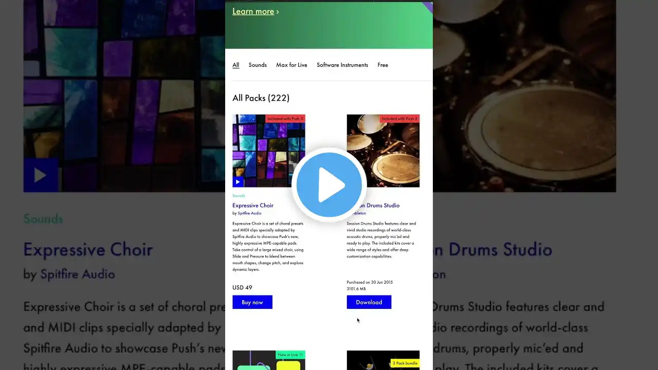
Task: Click the USD 49 price text
Action: click(x=242, y=288)
